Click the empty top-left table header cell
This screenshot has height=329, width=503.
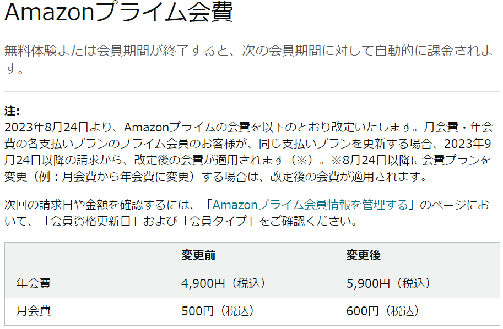click(88, 255)
